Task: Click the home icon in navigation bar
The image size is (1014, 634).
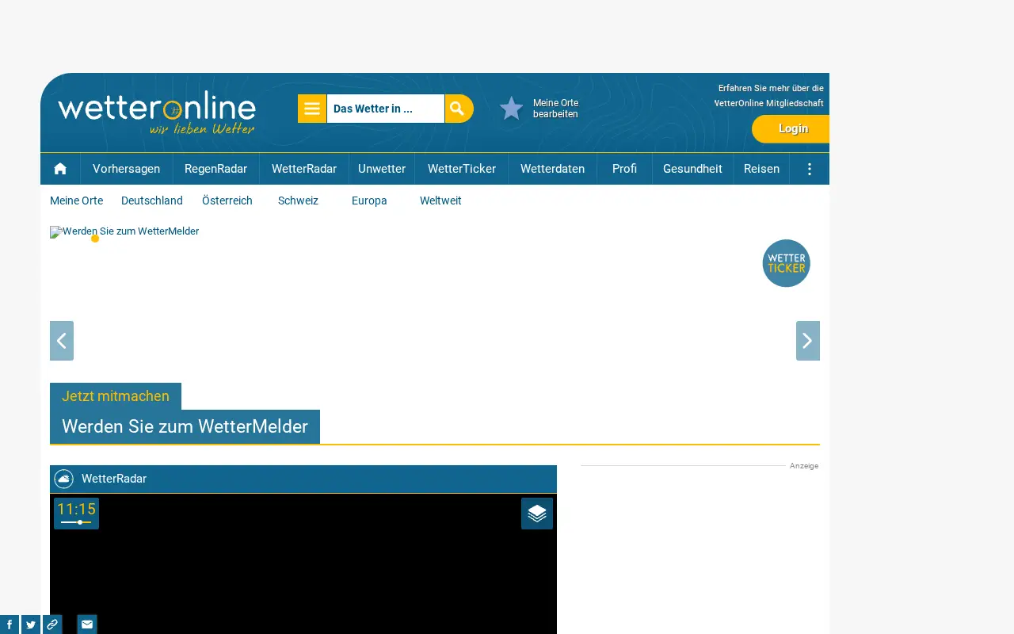Action: point(60,169)
